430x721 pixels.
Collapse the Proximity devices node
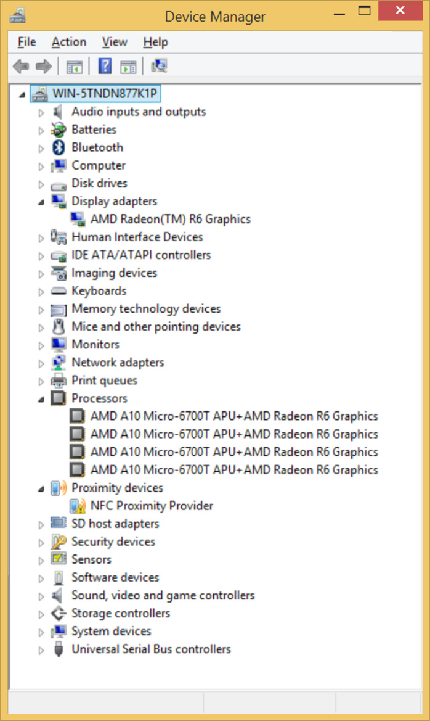41,489
